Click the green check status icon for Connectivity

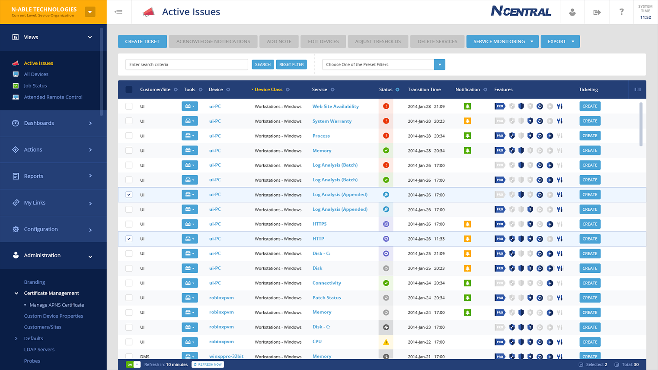pos(386,283)
